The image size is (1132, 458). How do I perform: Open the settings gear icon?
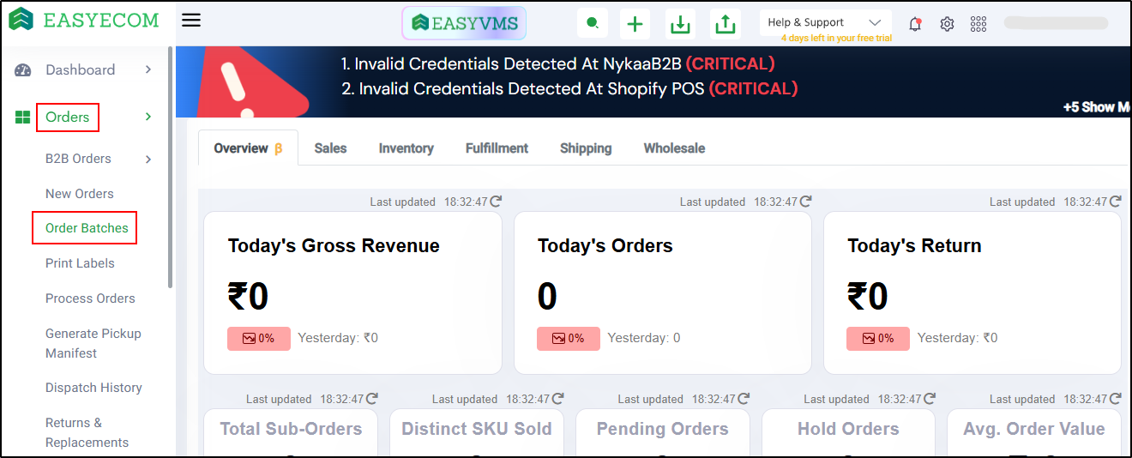(947, 24)
